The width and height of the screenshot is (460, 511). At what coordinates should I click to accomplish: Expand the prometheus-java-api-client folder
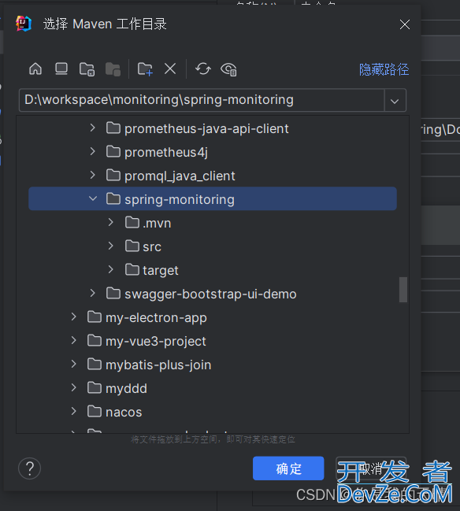[93, 128]
